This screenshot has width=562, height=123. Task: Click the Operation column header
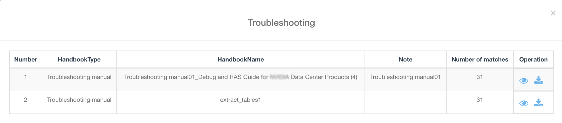pos(533,59)
